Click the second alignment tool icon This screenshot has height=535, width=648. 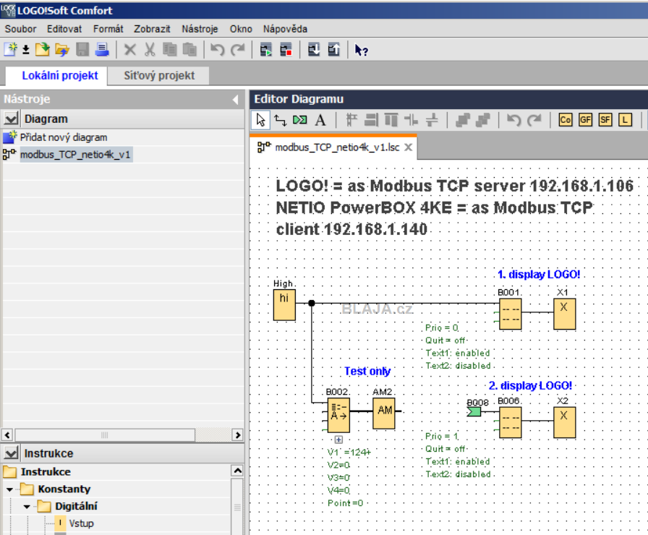(371, 120)
